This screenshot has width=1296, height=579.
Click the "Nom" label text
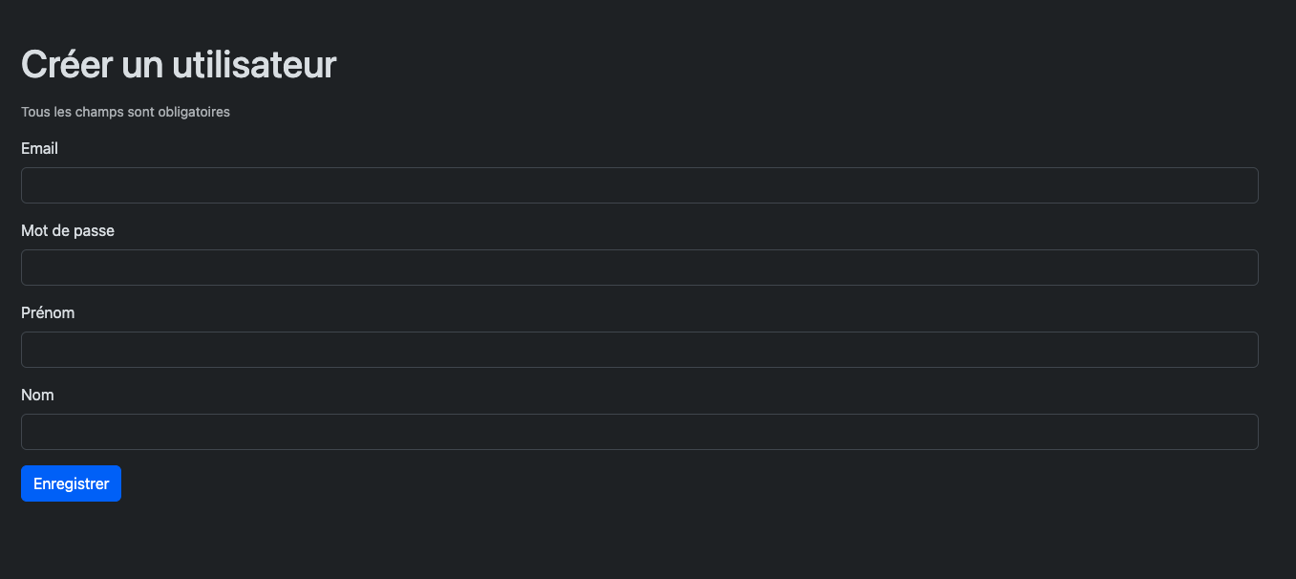37,396
